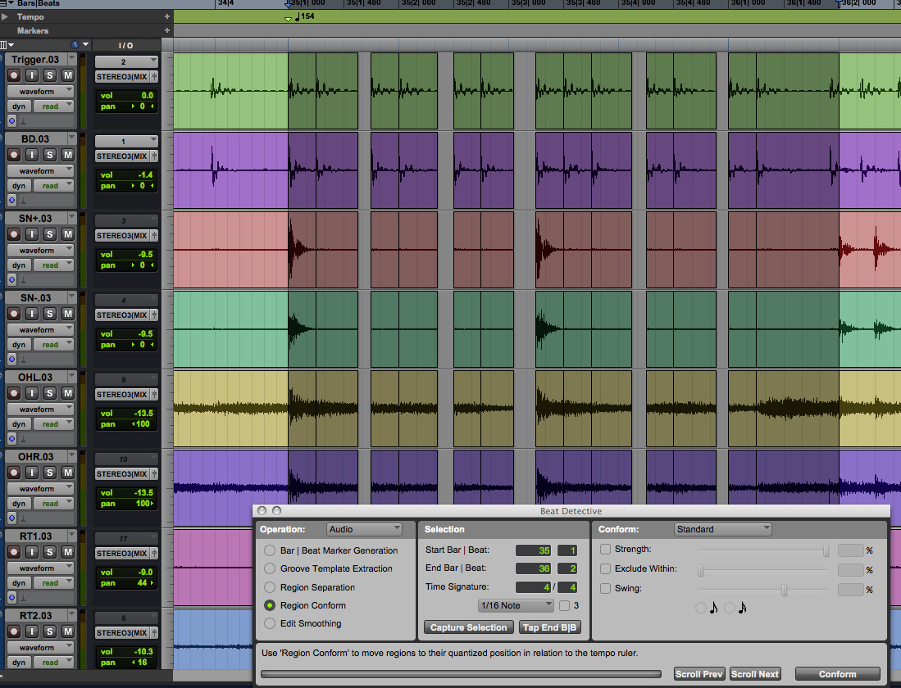Click Tap End B|B button
This screenshot has height=688, width=901.
[549, 627]
